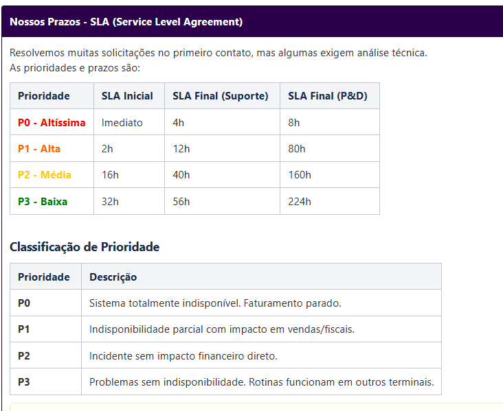Click the 'Classificação de Prioridade' heading
Viewport: 503px width, 411px height.
(x=85, y=247)
